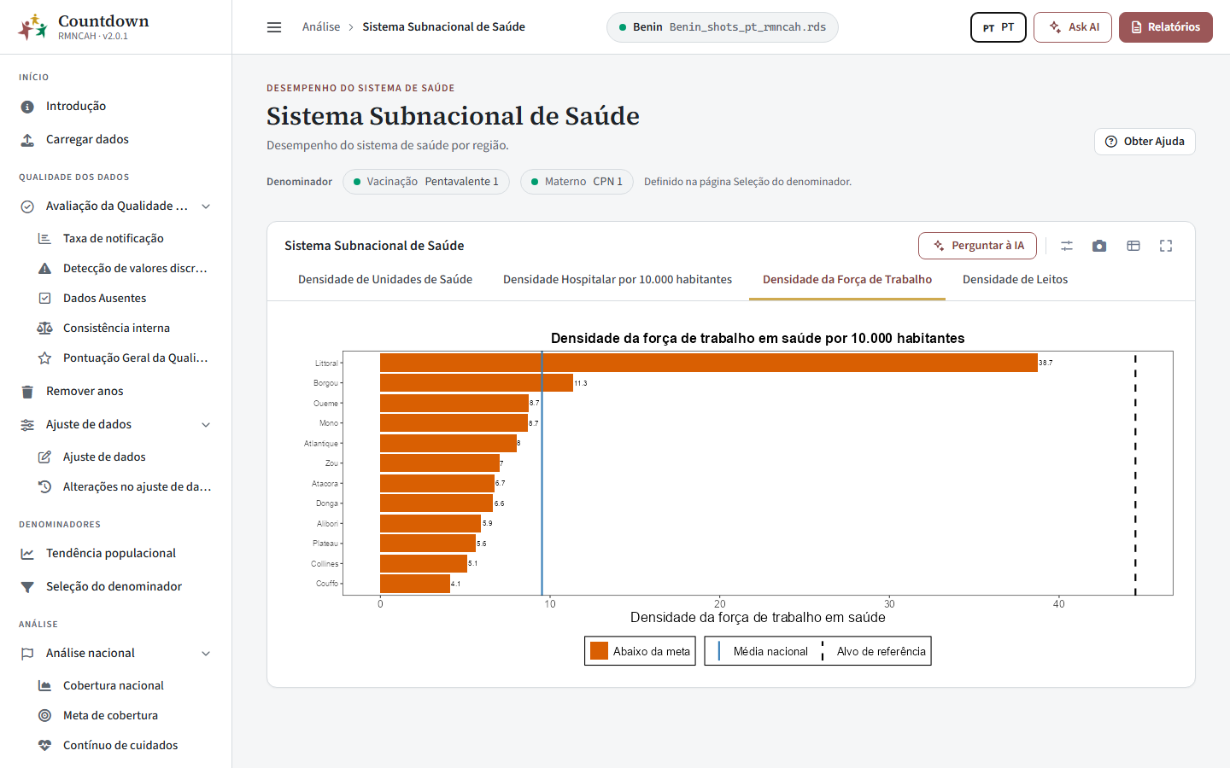1230x768 pixels.
Task: Click Seleção do denominador funnel icon
Action: pos(27,587)
